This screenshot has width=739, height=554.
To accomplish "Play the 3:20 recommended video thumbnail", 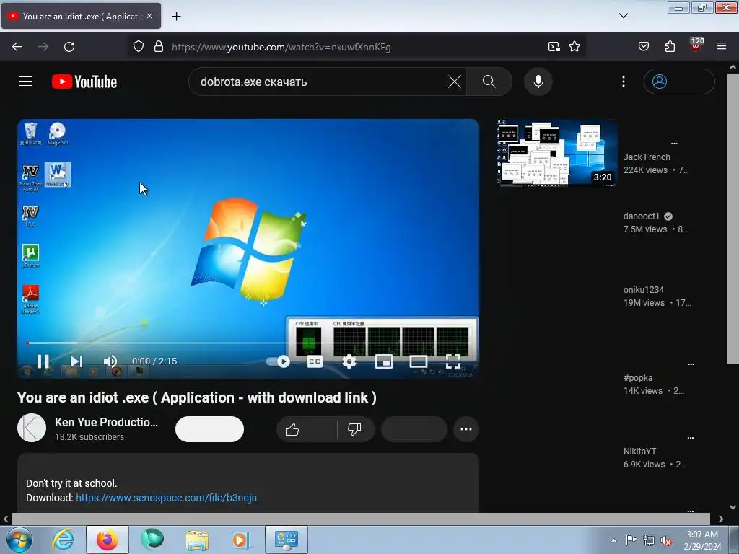I will 557,153.
